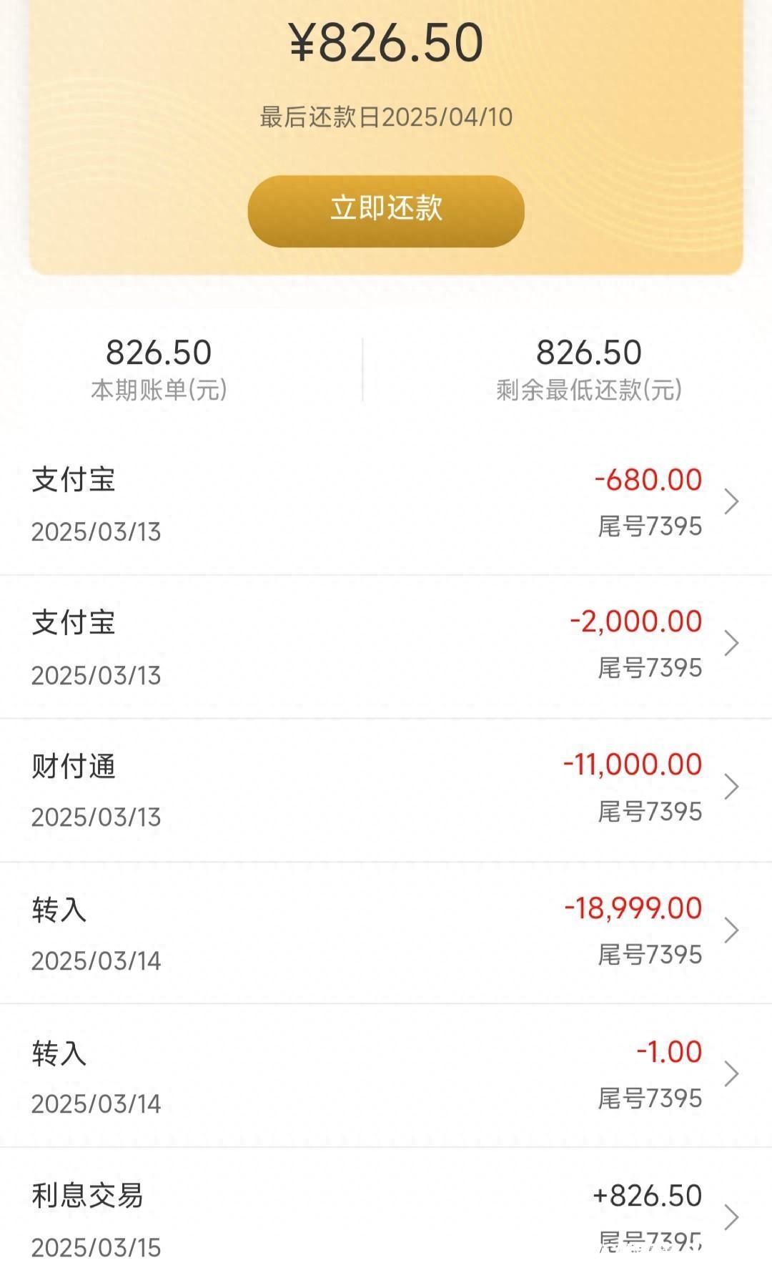The width and height of the screenshot is (772, 1288).
Task: Tap chevron arrow beside the -18,999.00 转入 entry
Action: 731,930
